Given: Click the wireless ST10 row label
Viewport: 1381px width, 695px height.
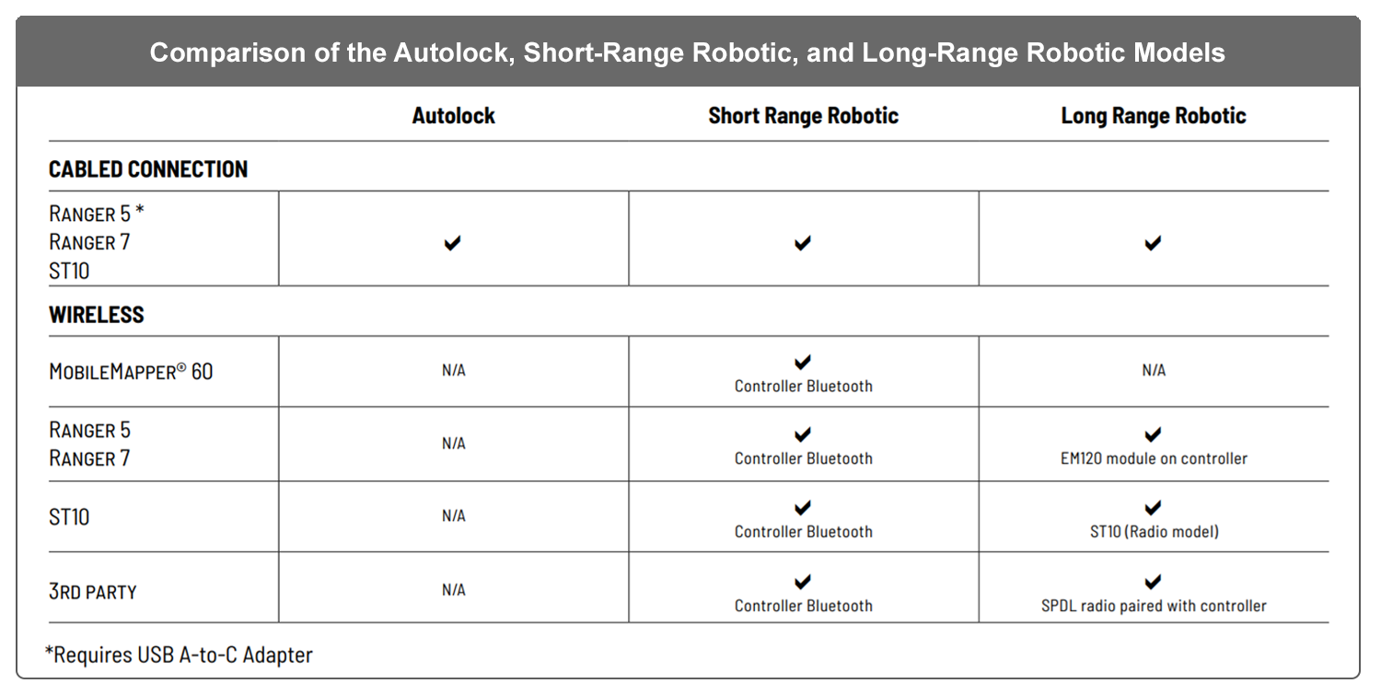Looking at the screenshot, I should pos(69,517).
